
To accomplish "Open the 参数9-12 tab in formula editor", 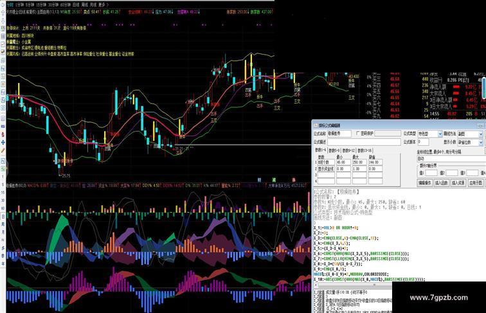I will [x=348, y=150].
